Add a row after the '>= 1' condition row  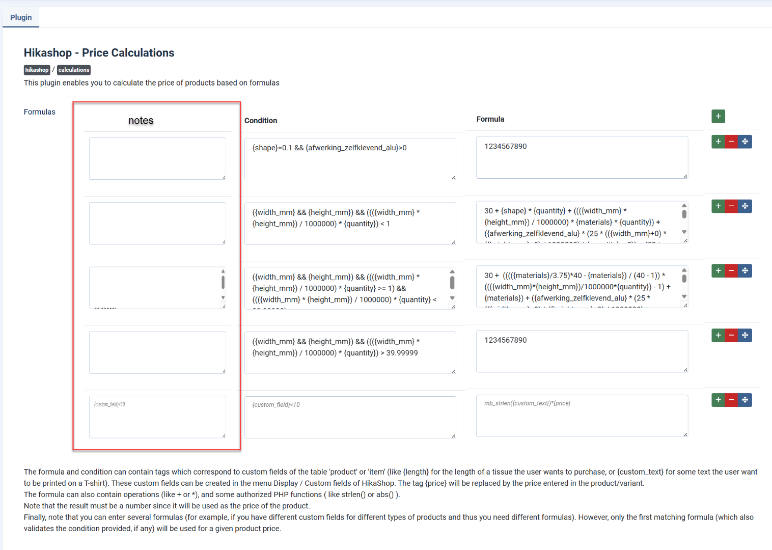(x=718, y=271)
